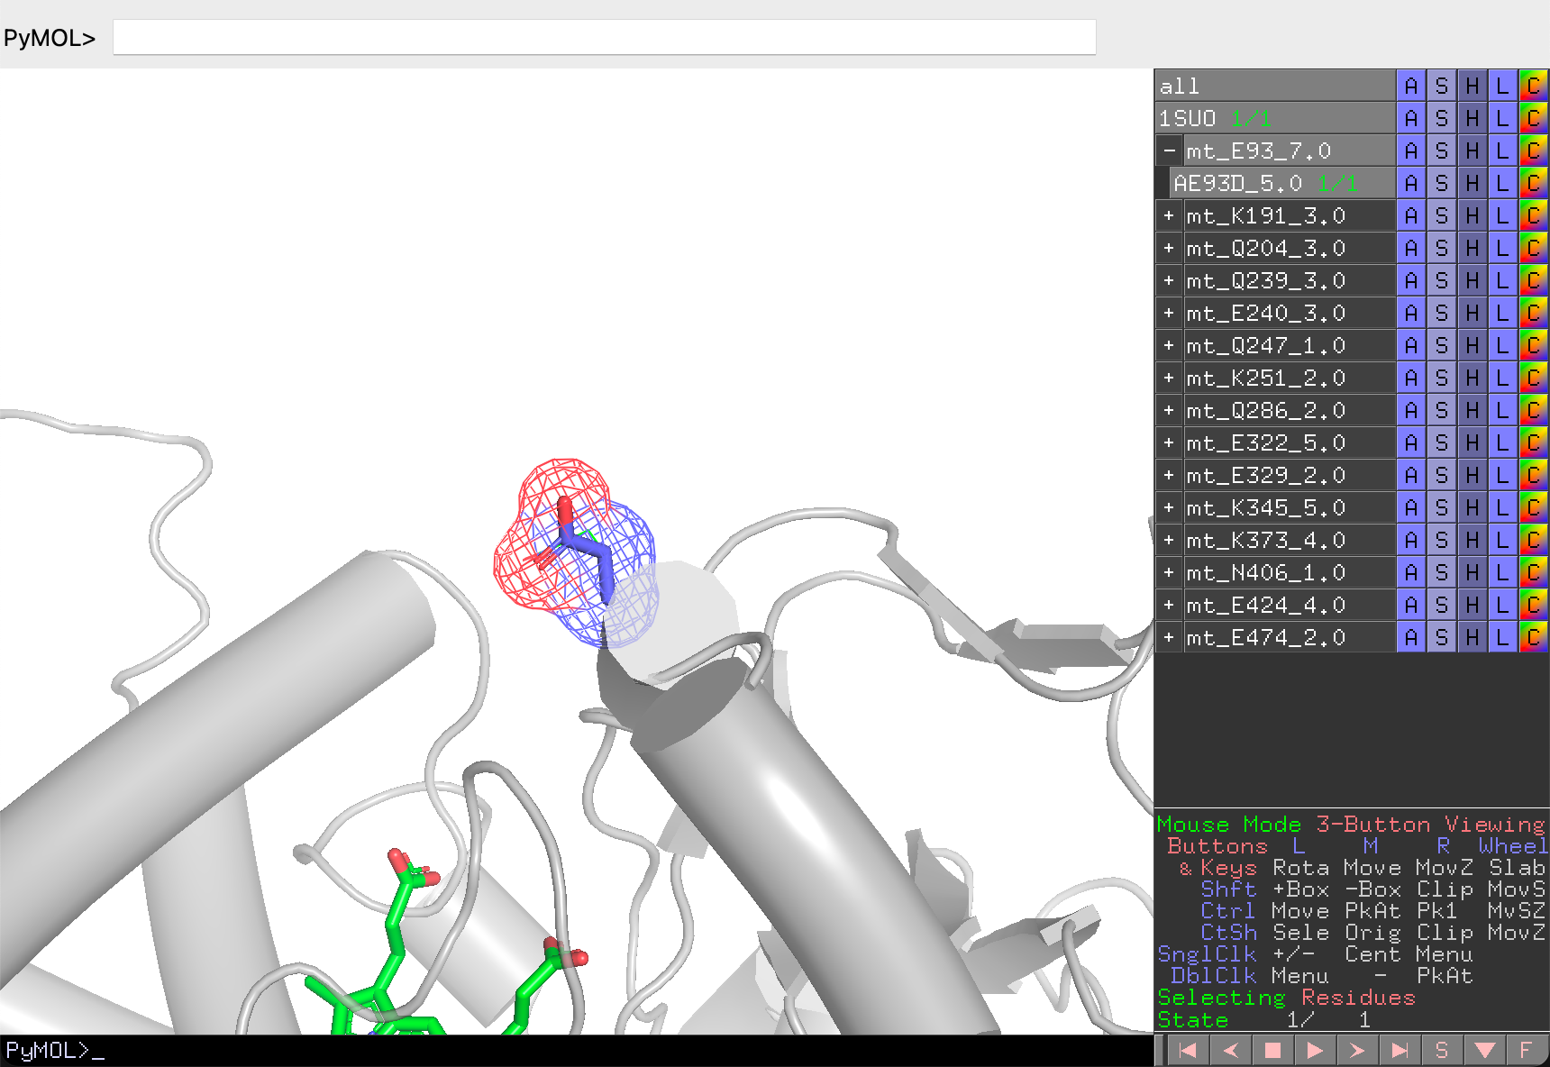Screen dimensions: 1550x1067
Task: Open Label menu for mt_E240_3.0
Action: pyautogui.click(x=1502, y=313)
